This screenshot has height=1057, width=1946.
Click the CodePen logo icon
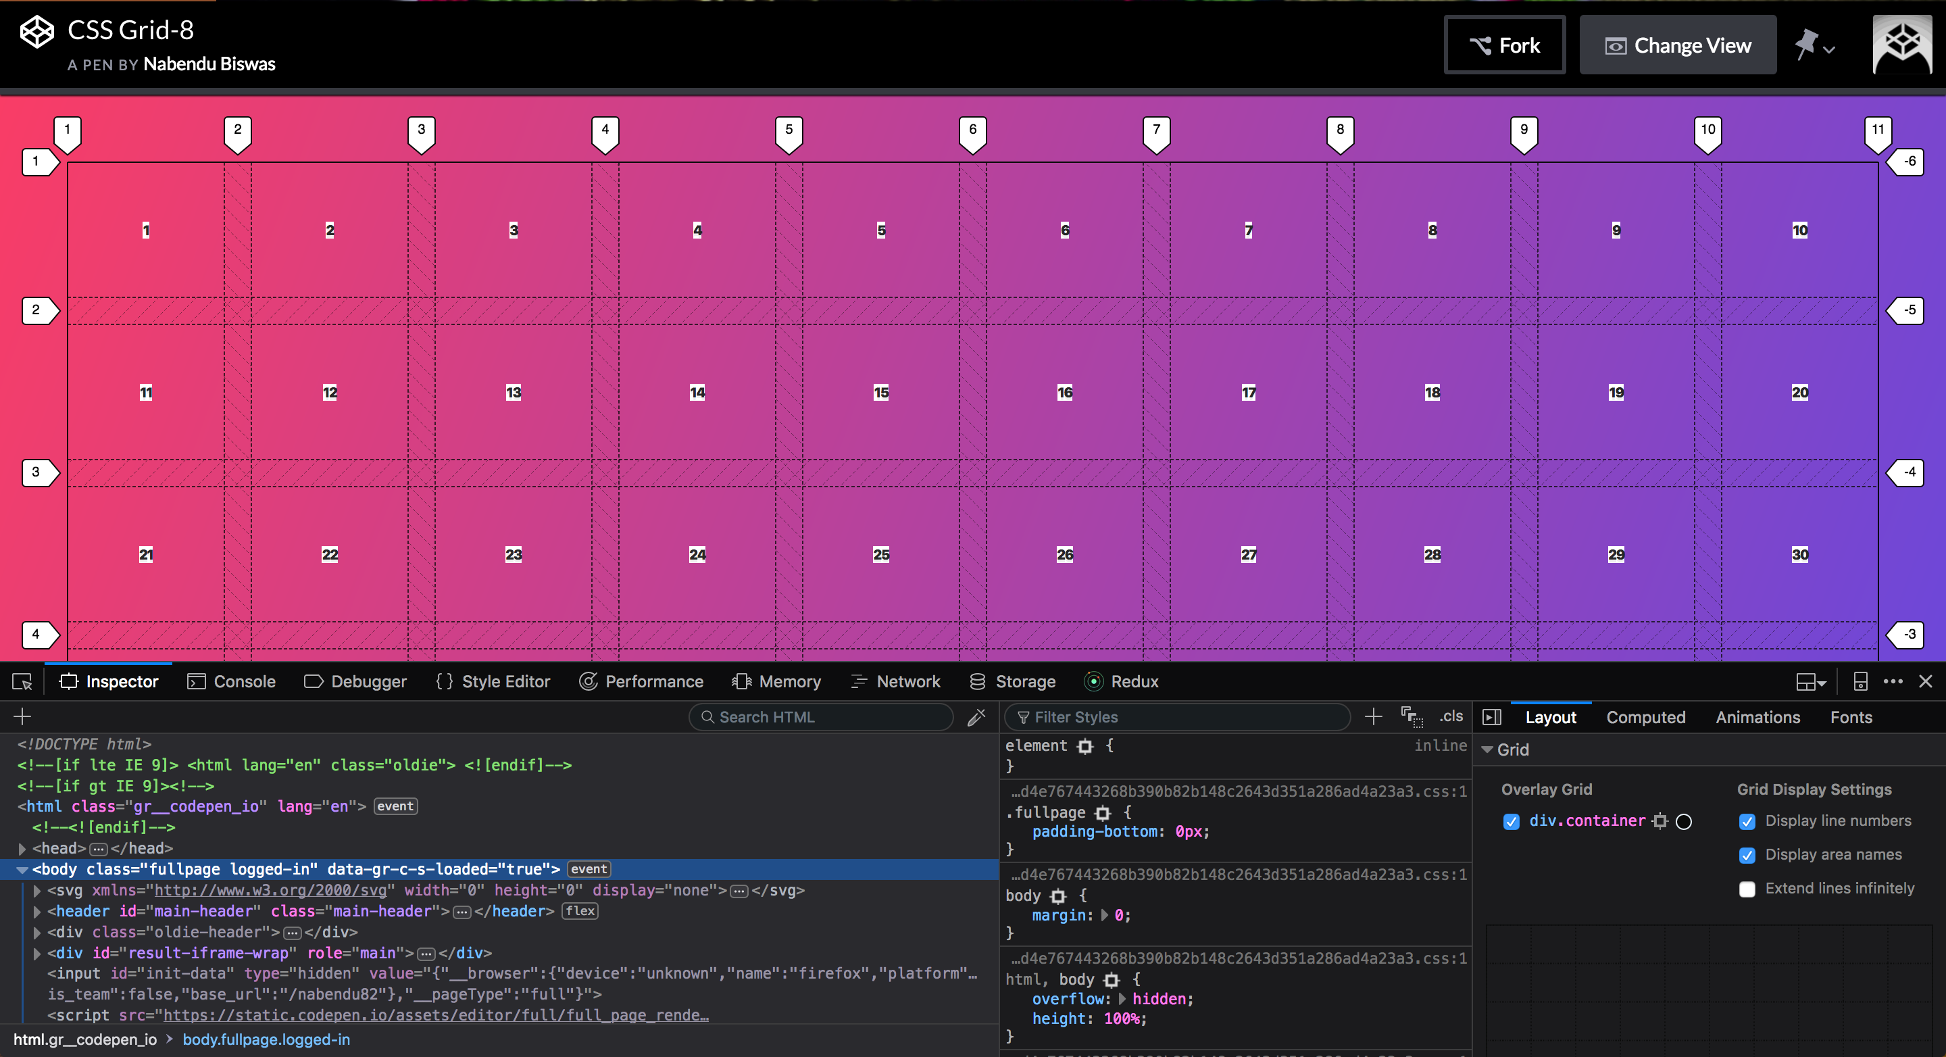pyautogui.click(x=36, y=32)
